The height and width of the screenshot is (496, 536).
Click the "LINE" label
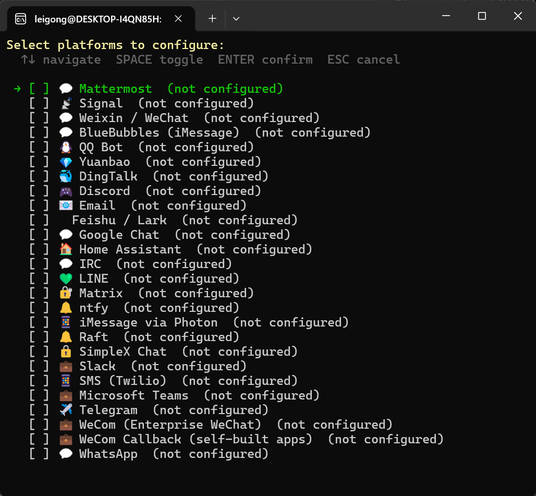click(94, 279)
